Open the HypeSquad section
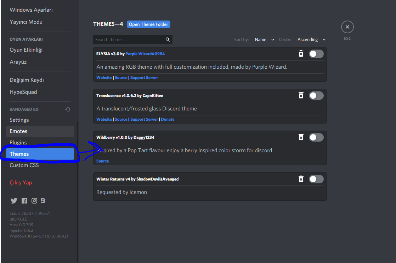This screenshot has height=263, width=396. coord(40,92)
